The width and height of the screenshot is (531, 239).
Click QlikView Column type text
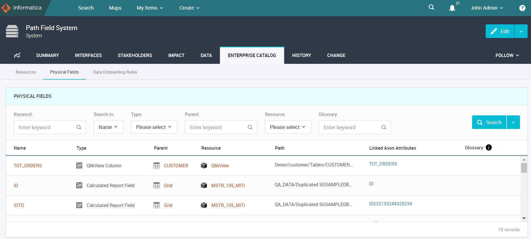(104, 166)
